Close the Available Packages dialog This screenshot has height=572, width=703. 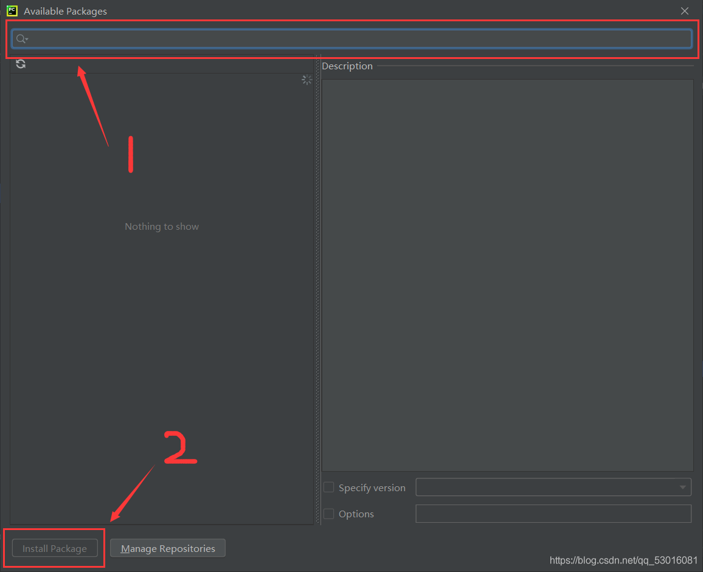click(x=685, y=11)
